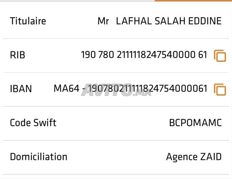Tap the Code Swift row

[116, 123]
